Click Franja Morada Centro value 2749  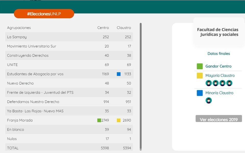coord(105,120)
